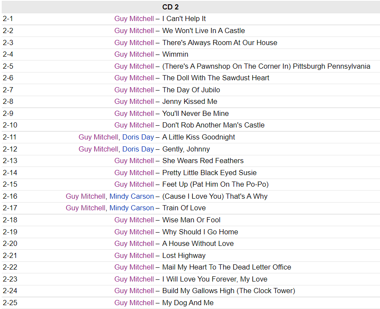Open Guy Mitchell link on track 2-23
Screen dimensions: 380x309
click(x=134, y=279)
